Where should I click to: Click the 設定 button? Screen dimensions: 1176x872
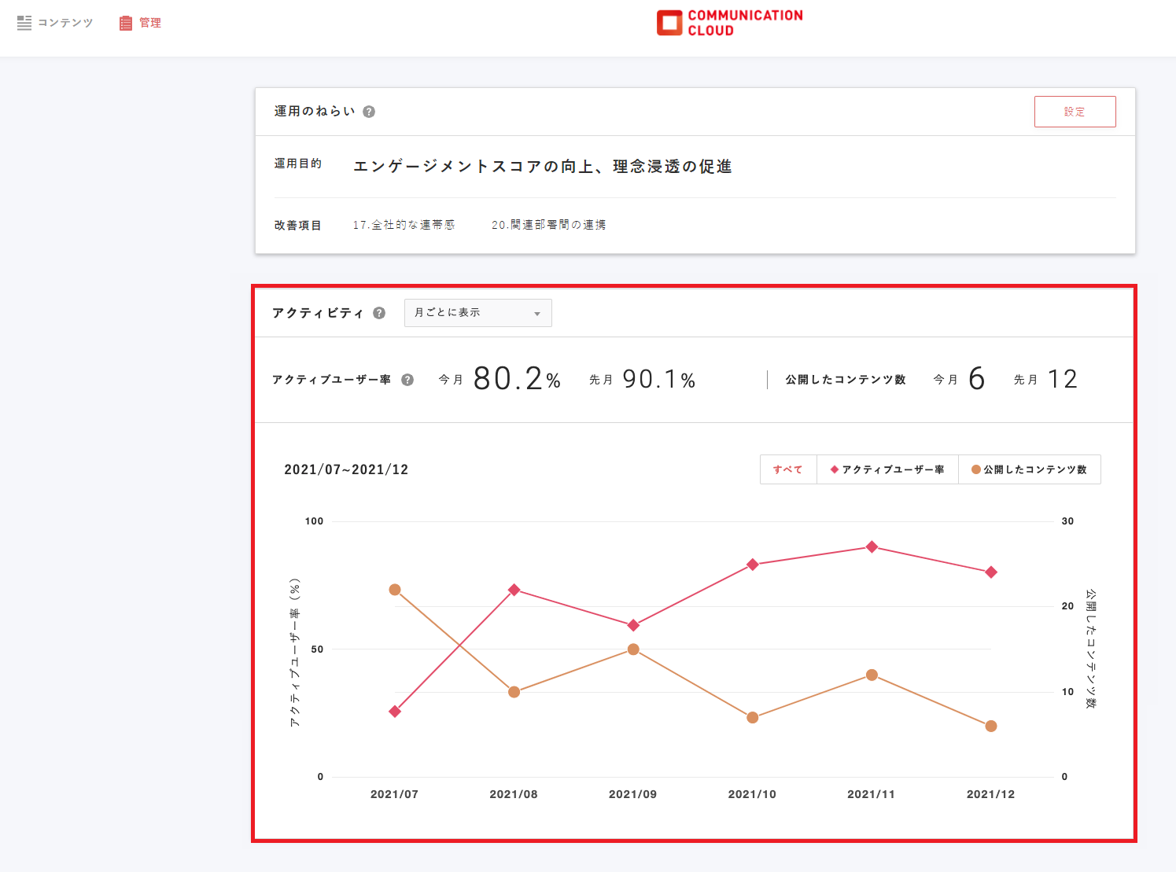1075,112
